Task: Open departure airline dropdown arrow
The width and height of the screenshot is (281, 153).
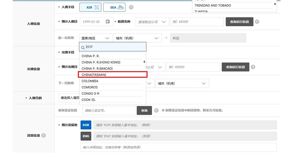Action: click(160, 67)
